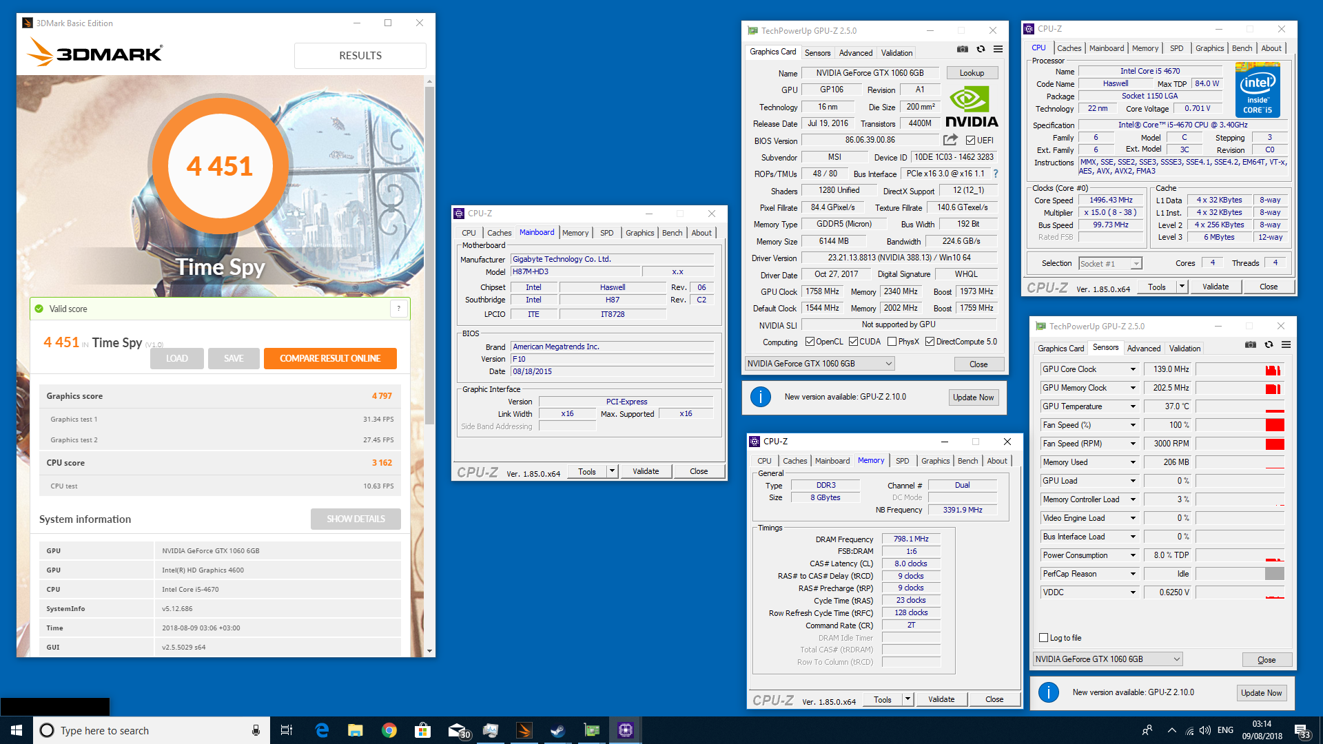Image resolution: width=1323 pixels, height=744 pixels.
Task: Expand GPU Core Clock sensor dropdown
Action: [1132, 369]
